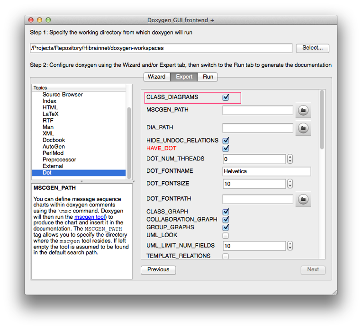Click the window resize grip corner
This screenshot has height=329, width=362.
tap(335, 292)
